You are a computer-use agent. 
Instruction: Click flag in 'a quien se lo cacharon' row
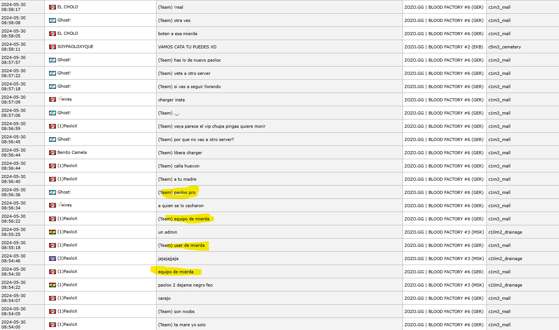coord(52,206)
